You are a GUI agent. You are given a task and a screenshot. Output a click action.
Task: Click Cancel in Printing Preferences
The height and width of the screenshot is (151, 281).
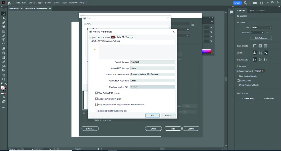168,115
